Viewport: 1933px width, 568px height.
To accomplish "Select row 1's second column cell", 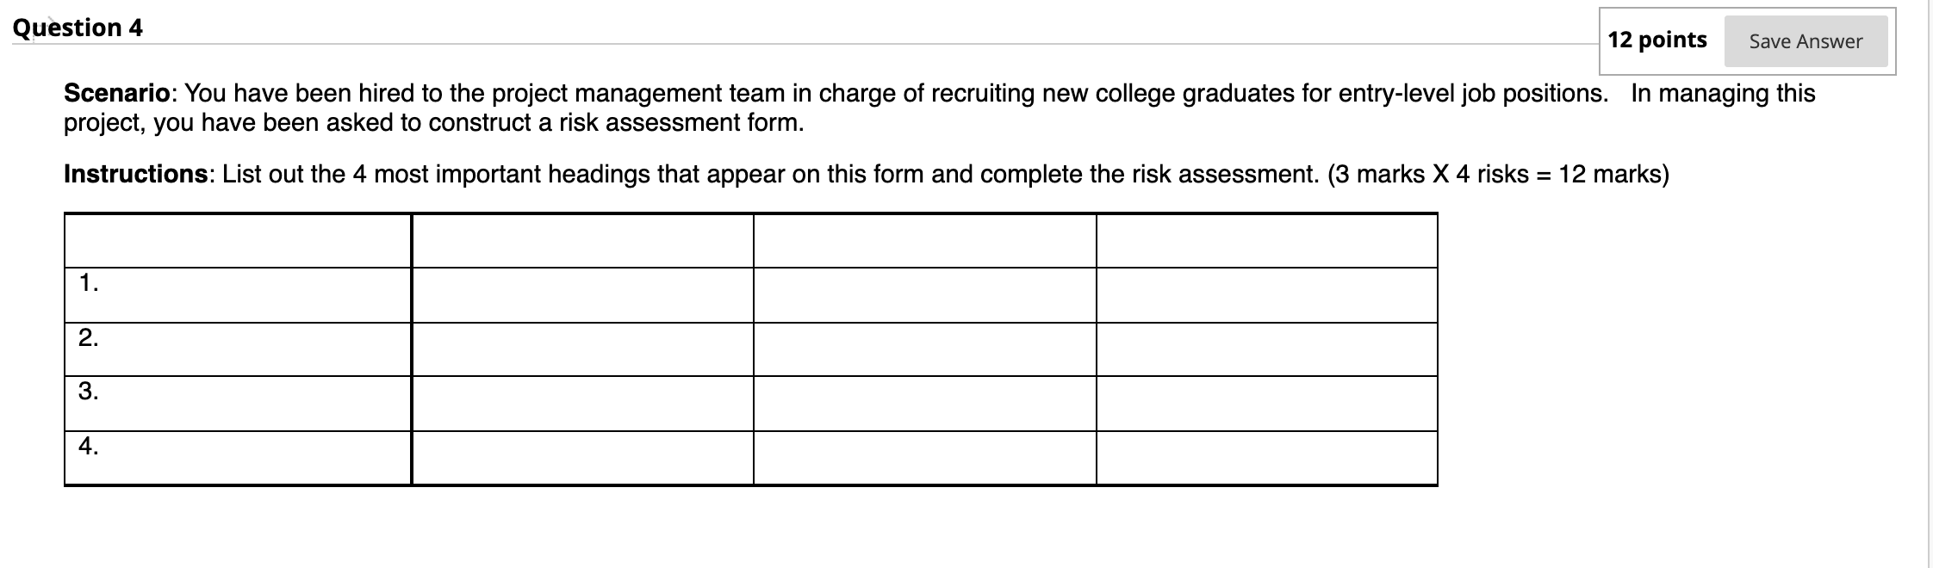I will click(582, 295).
